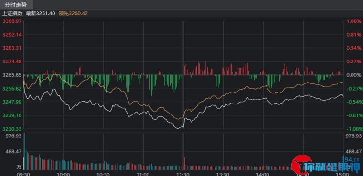Screen dimensions: 363x176
Task: Click the 0.81% positive percent label
Action: click(x=354, y=35)
